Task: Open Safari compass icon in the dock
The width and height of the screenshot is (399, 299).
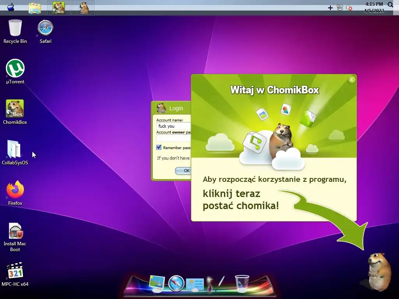Action: pos(176,283)
